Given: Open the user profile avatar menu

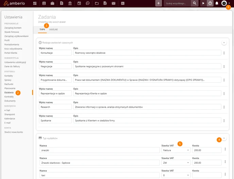Looking at the screenshot, I should [224, 3].
